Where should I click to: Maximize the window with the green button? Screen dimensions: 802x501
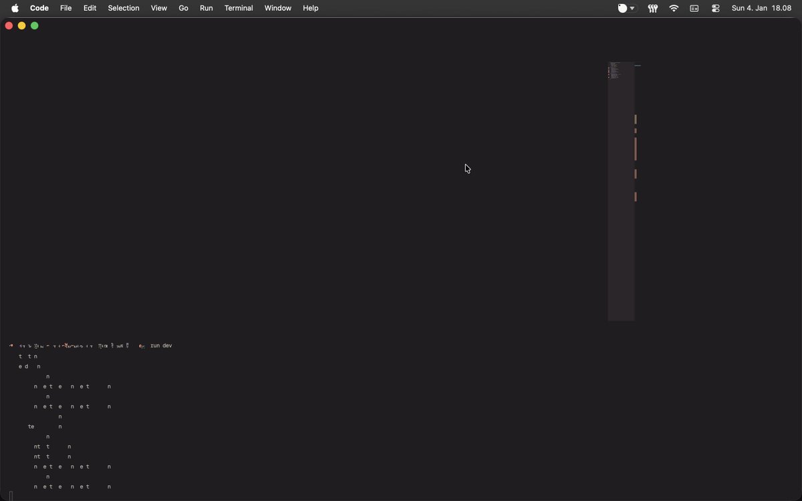coord(35,25)
